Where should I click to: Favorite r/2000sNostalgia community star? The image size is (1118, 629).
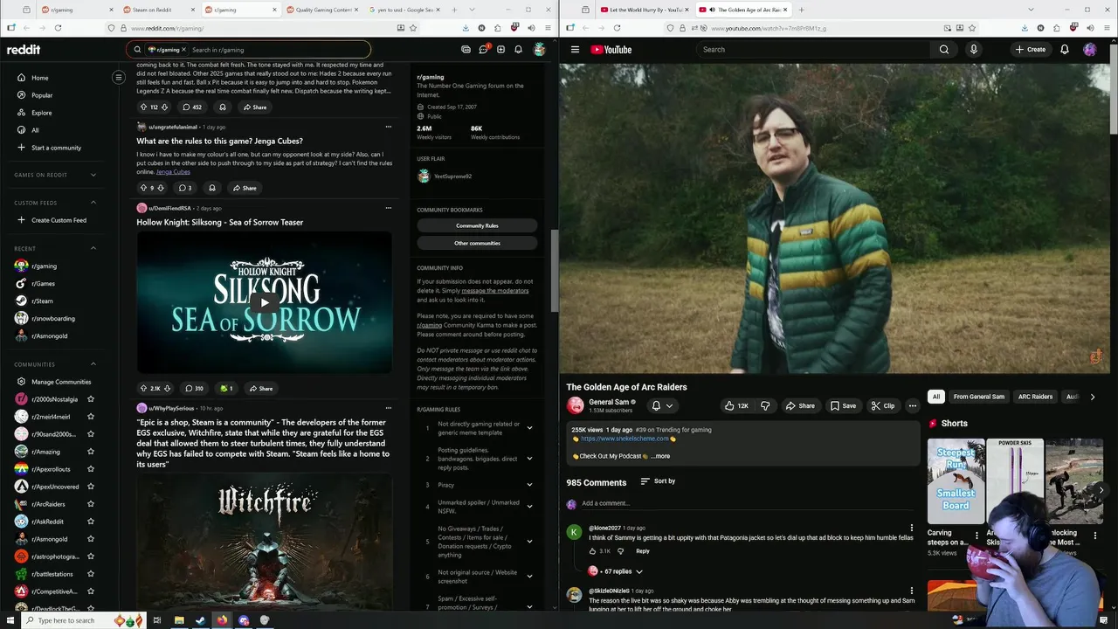[90, 399]
